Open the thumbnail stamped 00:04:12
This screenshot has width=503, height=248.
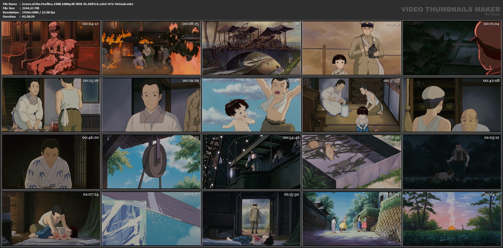(51, 48)
